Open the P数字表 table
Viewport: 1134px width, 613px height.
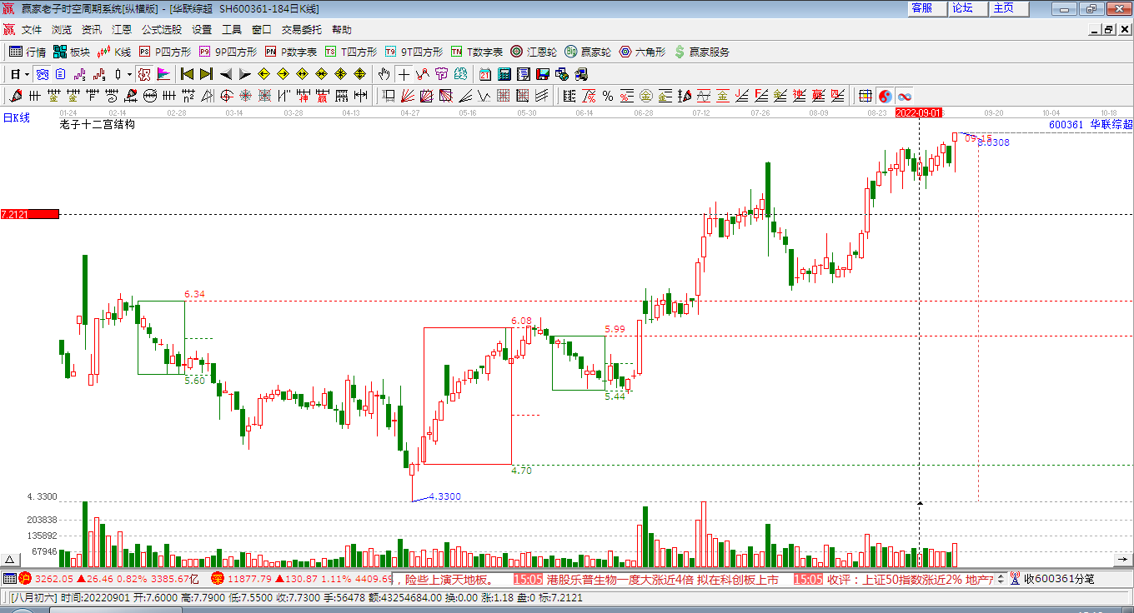point(290,52)
